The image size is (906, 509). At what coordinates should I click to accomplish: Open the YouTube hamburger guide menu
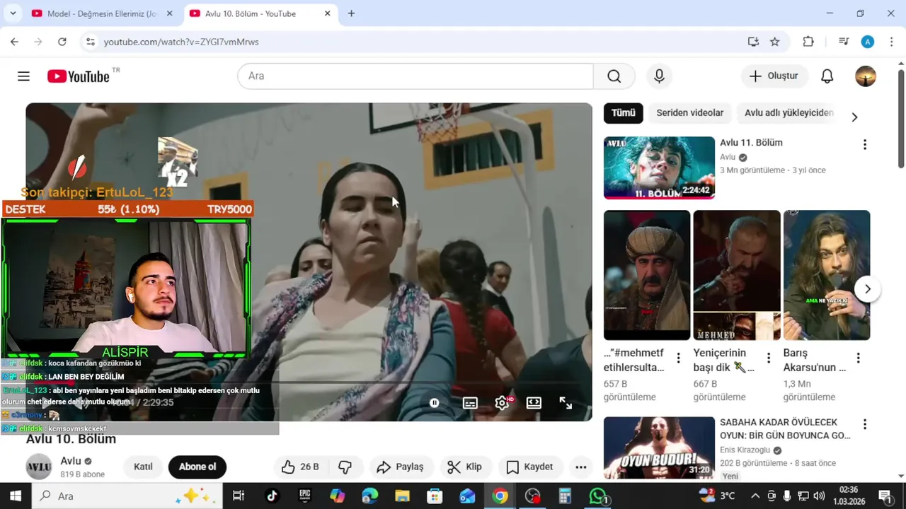pyautogui.click(x=23, y=76)
